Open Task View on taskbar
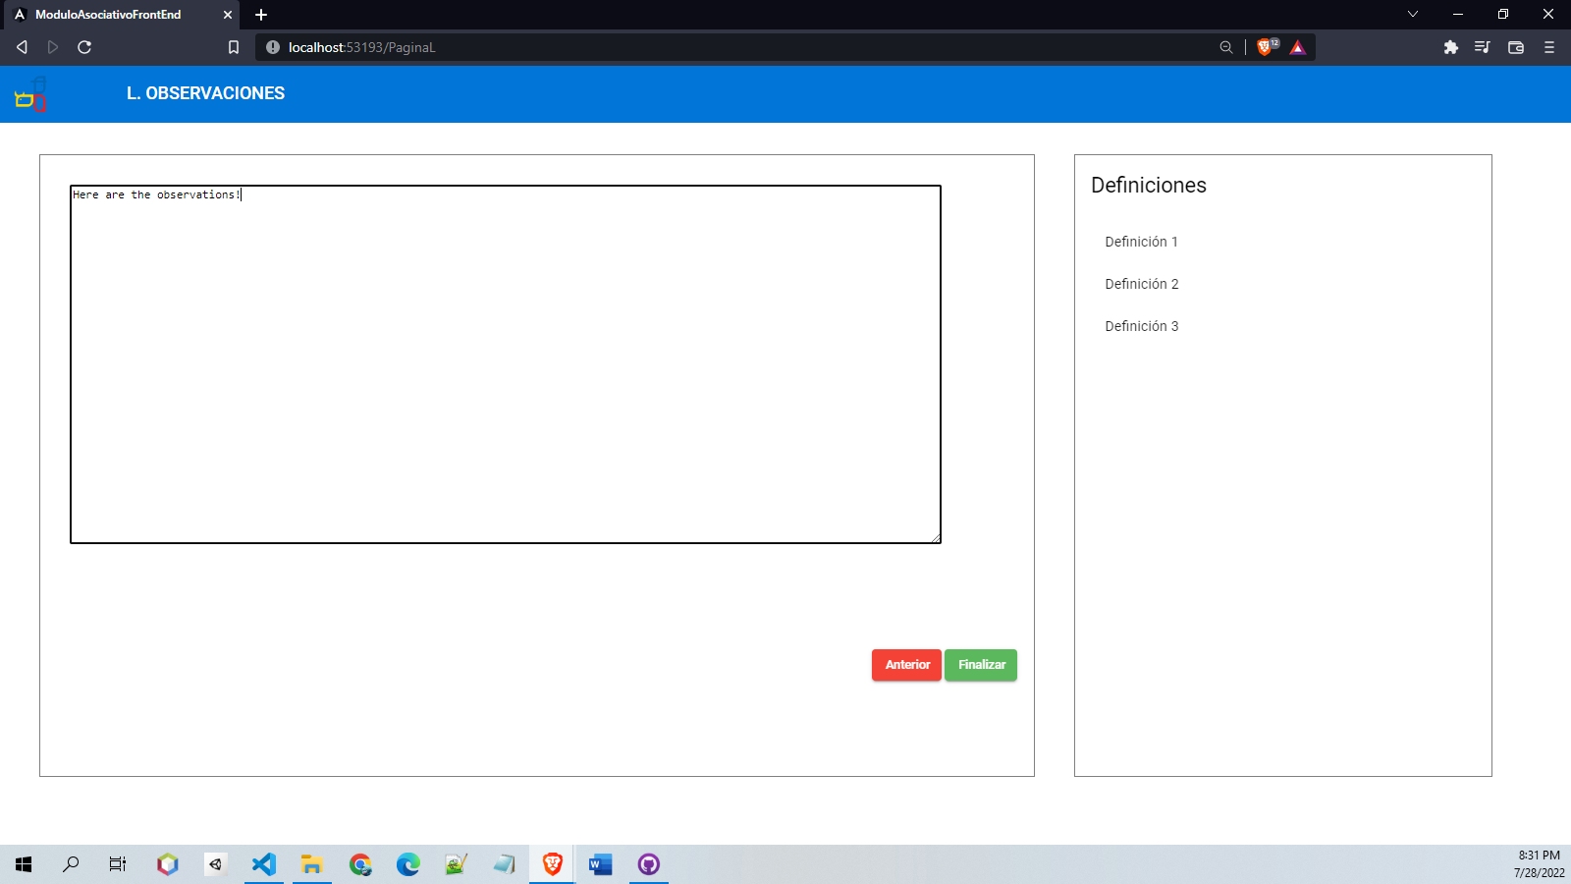The height and width of the screenshot is (884, 1571). click(118, 864)
